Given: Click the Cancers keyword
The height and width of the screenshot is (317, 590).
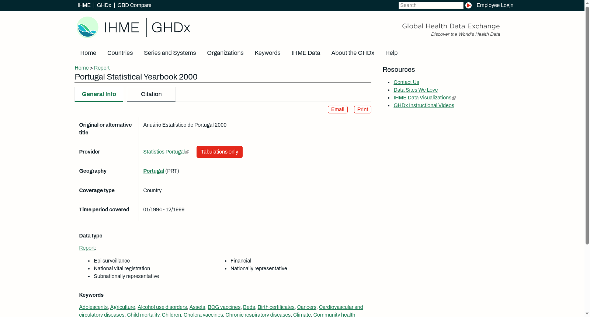Looking at the screenshot, I should point(307,307).
